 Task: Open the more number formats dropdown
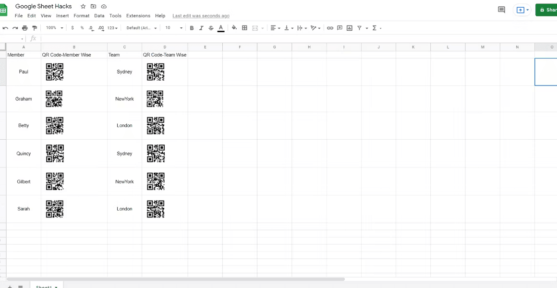coord(112,28)
